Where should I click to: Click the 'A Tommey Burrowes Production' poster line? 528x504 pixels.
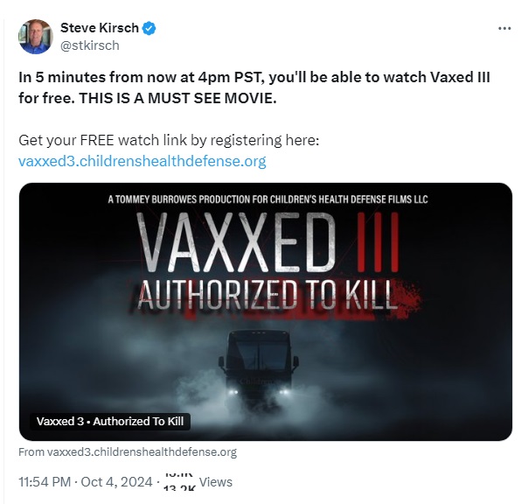[x=267, y=199]
